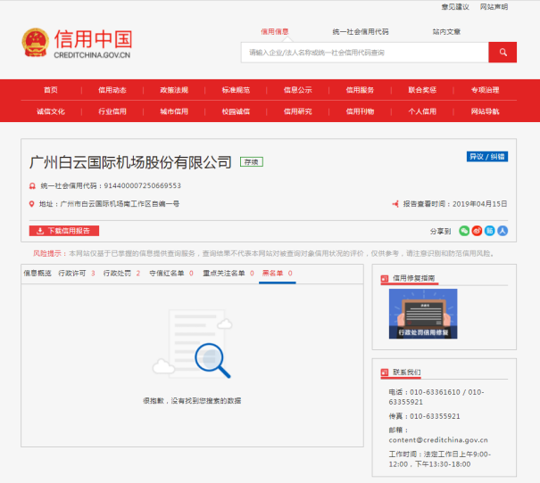Click the red icon beside 联系我们
This screenshot has width=540, height=483.
385,372
